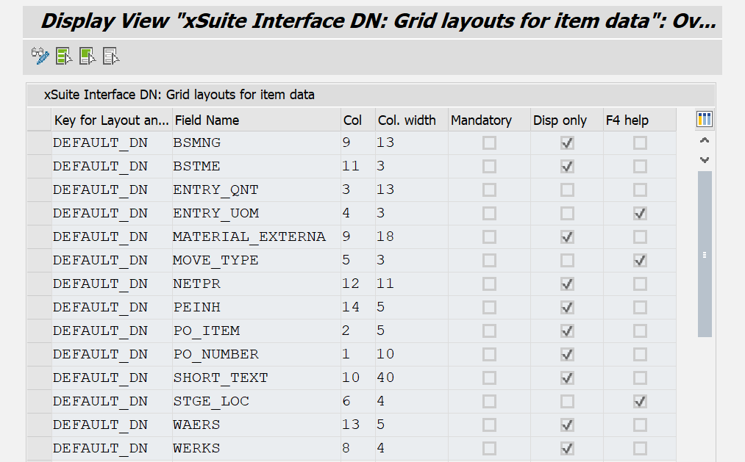The height and width of the screenshot is (462, 745).
Task: Toggle Disp only checkbox for BSMNG
Action: [567, 142]
